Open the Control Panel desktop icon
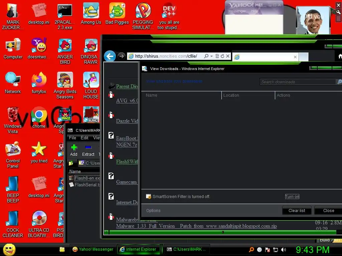Screen dimensions: 342x256 [13, 155]
